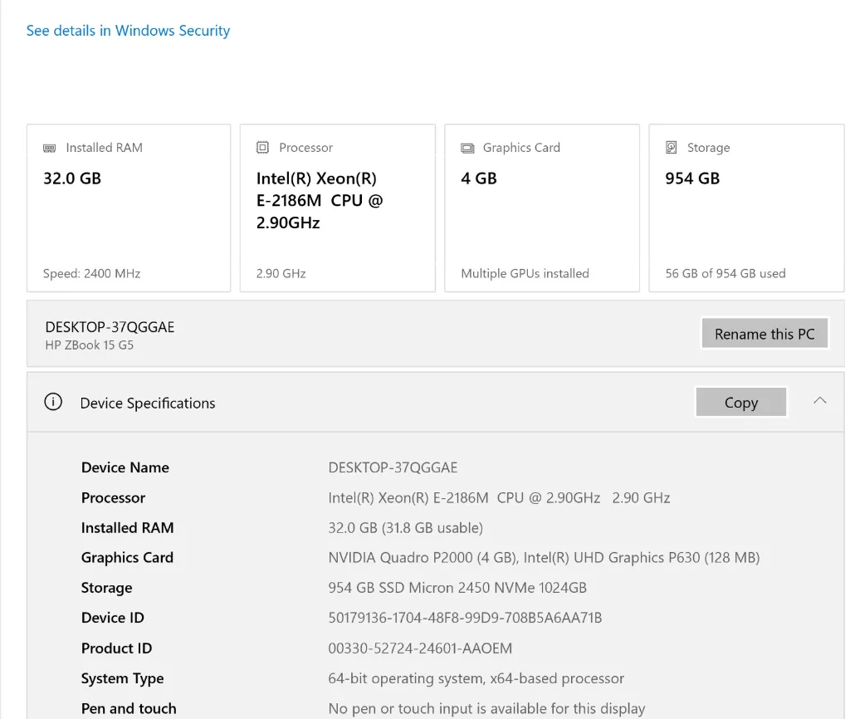Select Device Name value DESKTOP-37QGGAE
The image size is (850, 719).
tap(393, 467)
